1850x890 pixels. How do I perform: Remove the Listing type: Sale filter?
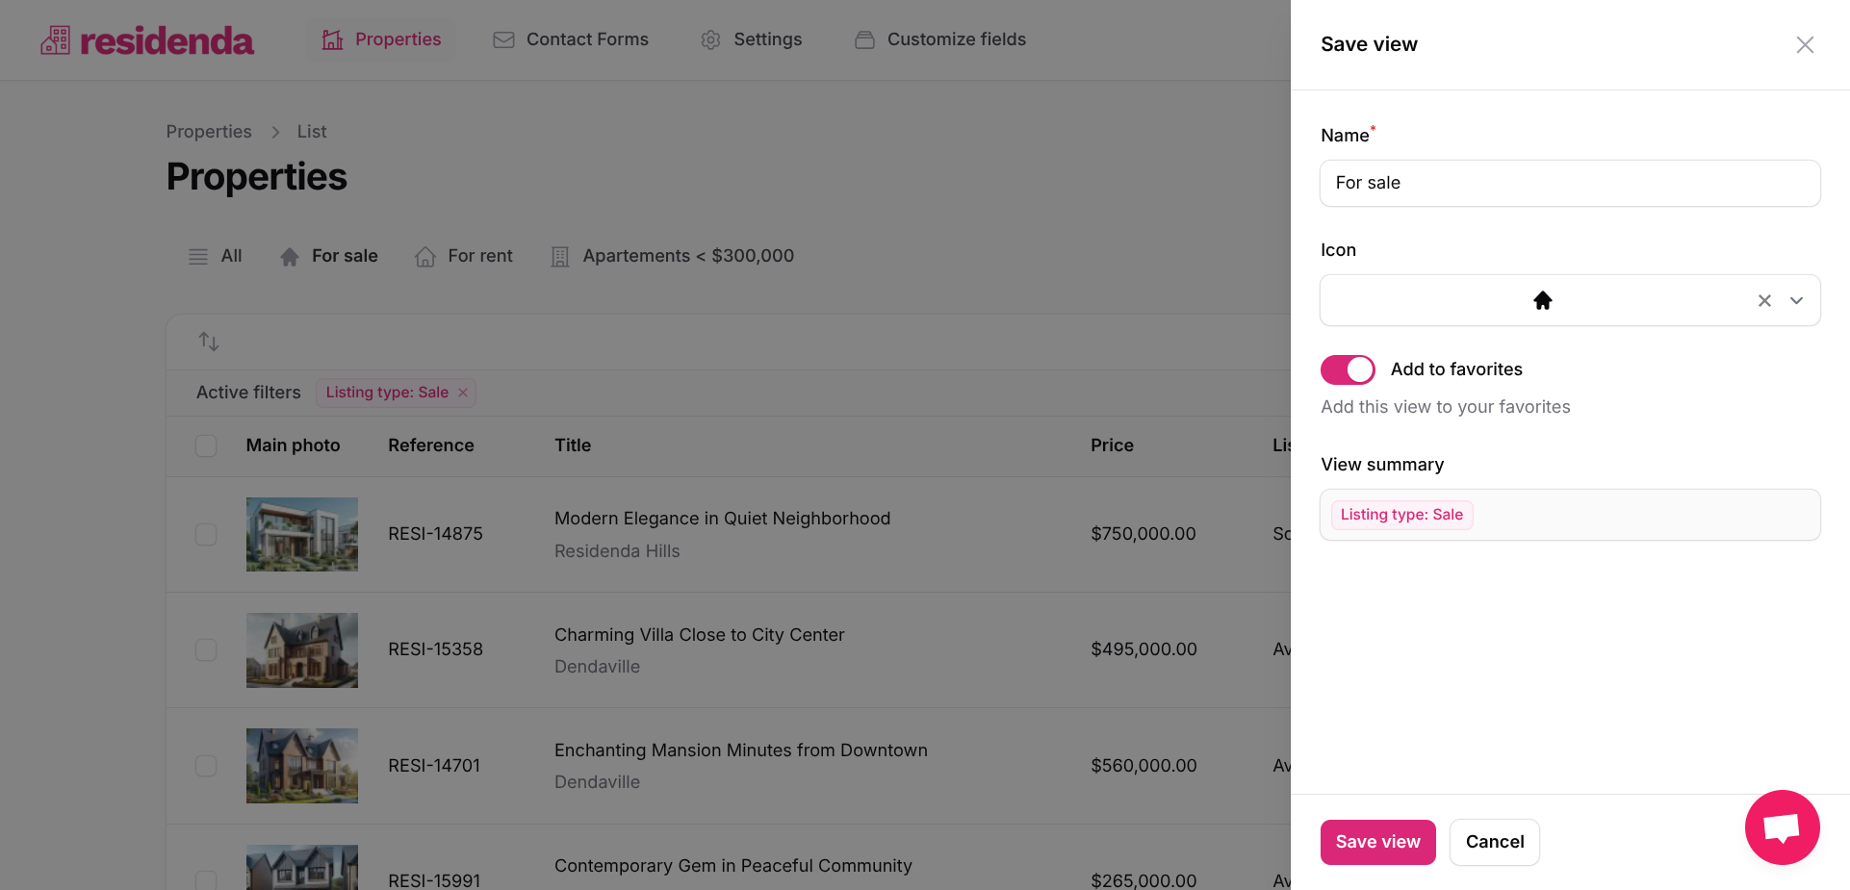pos(463,393)
